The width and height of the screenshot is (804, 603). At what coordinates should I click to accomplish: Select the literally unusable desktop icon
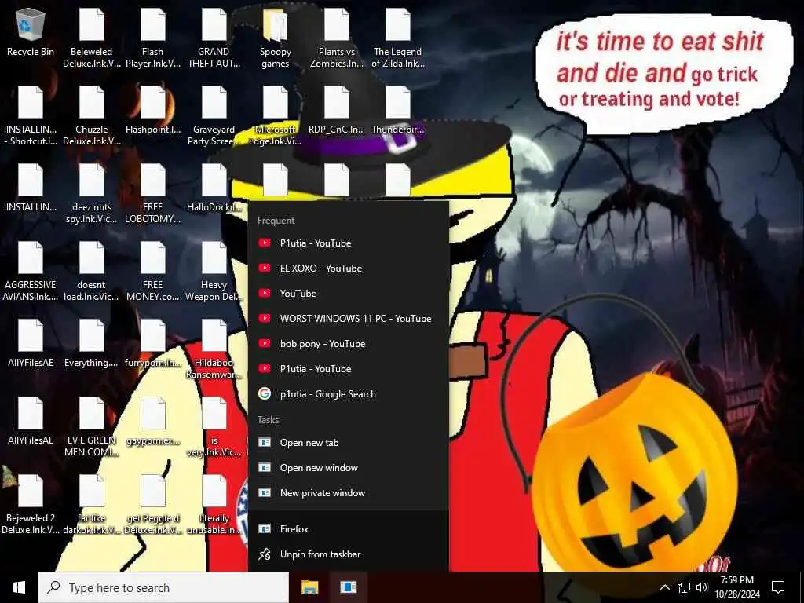[x=214, y=505]
